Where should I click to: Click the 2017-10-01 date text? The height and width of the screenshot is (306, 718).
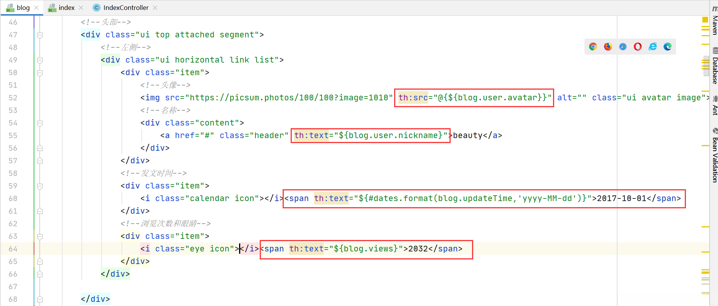(622, 198)
